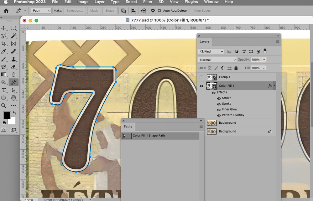Select the Crop tool
This screenshot has width=313, height=201.
click(x=4, y=43)
